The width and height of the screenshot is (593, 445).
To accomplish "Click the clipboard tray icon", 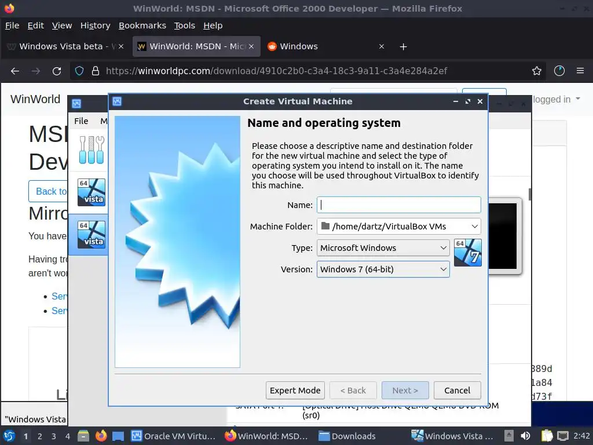I will [x=547, y=436].
